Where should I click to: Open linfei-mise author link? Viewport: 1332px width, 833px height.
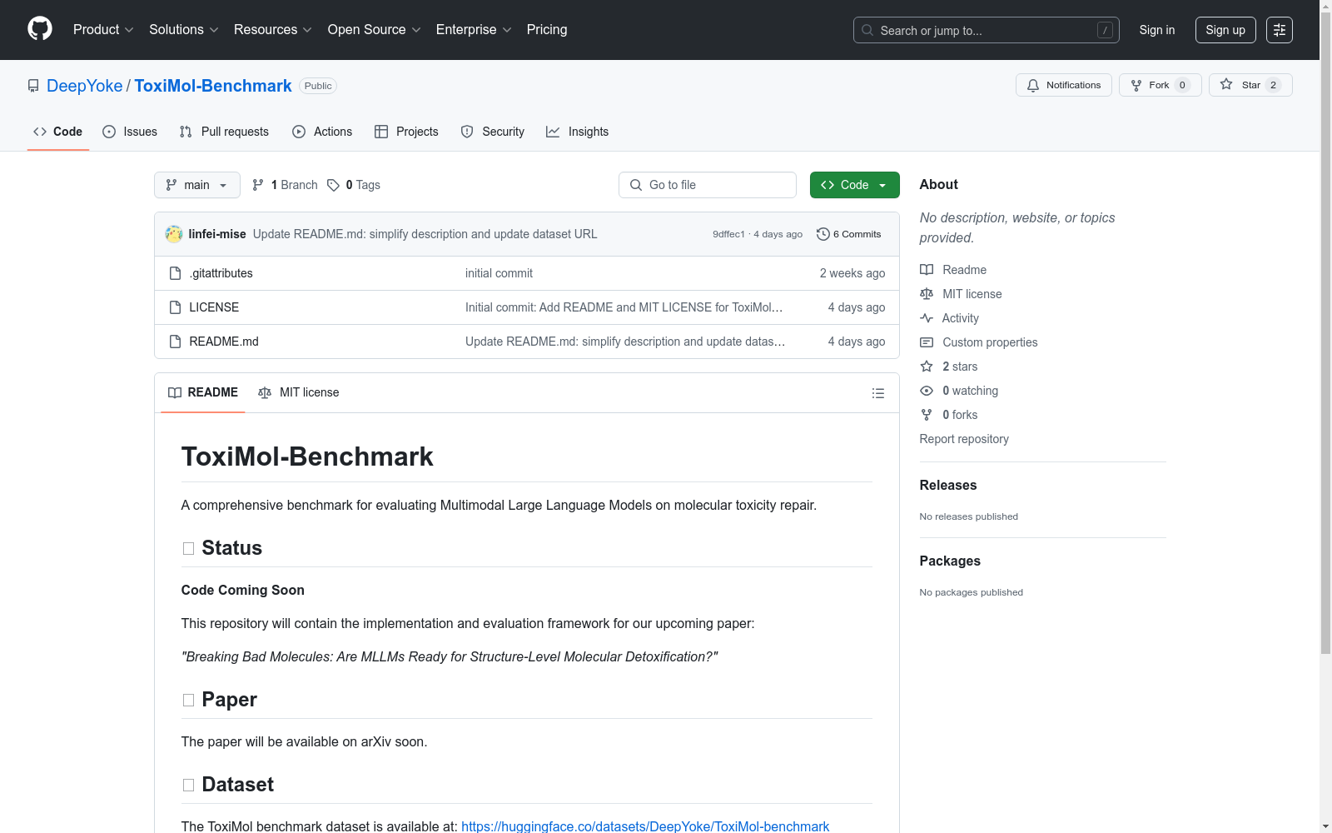coord(217,234)
